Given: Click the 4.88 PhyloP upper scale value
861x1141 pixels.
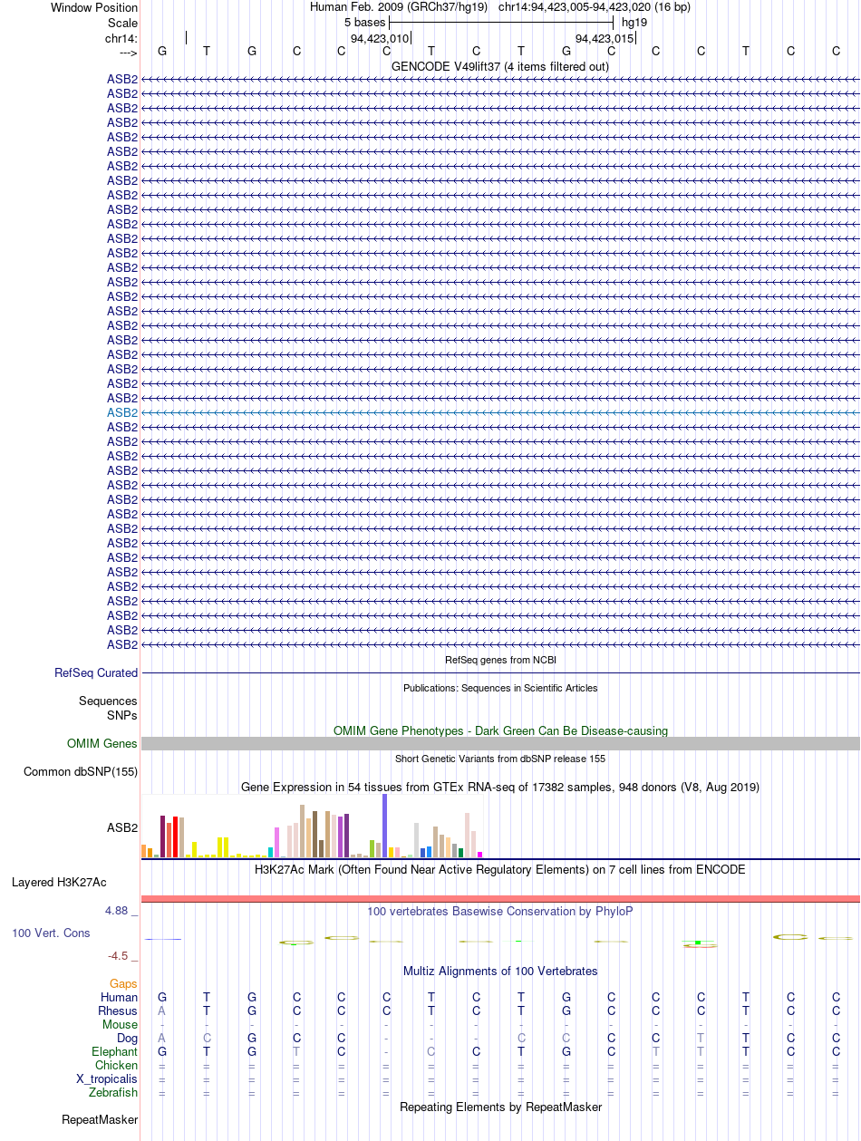Looking at the screenshot, I should point(122,911).
